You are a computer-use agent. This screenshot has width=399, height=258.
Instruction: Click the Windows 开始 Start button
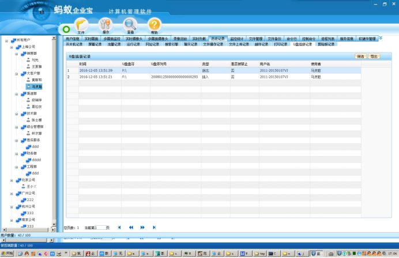(7, 253)
